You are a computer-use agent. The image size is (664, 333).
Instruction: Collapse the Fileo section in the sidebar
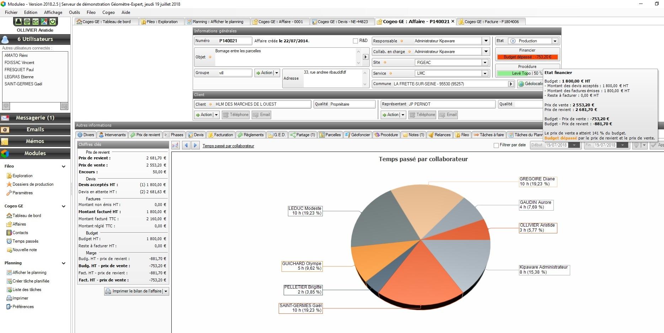(x=64, y=166)
